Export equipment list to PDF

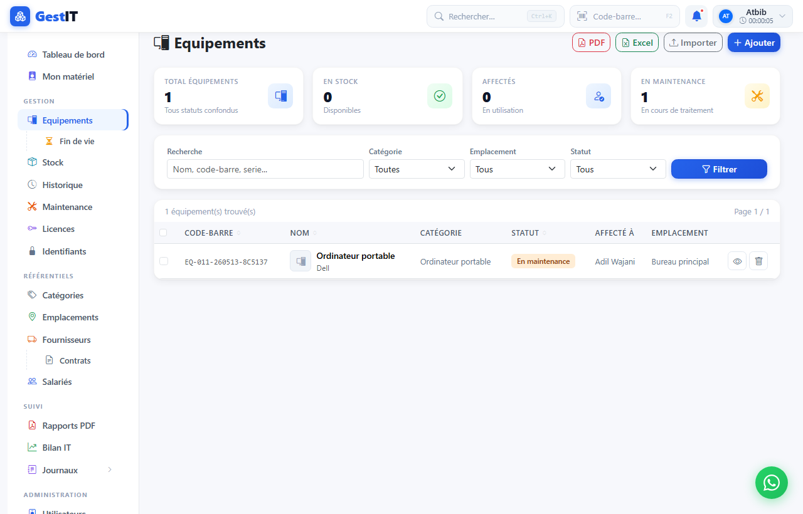tap(591, 43)
